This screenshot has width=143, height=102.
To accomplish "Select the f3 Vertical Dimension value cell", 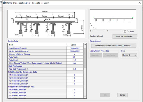I will (75, 96).
